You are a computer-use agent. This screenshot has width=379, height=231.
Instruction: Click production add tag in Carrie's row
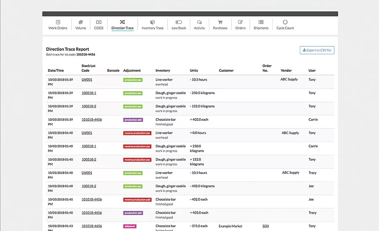pyautogui.click(x=133, y=120)
